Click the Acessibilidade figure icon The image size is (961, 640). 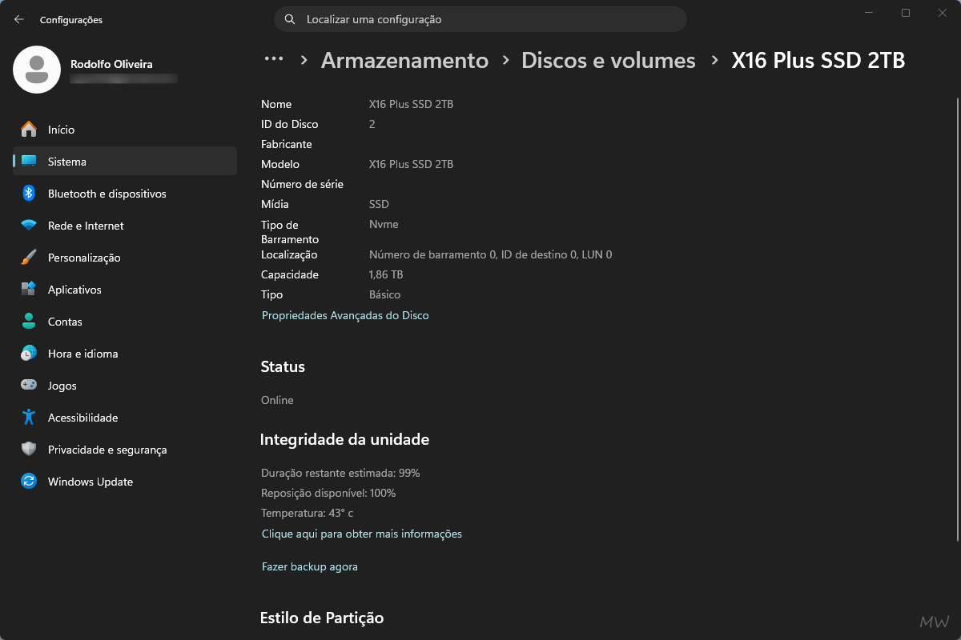[29, 417]
